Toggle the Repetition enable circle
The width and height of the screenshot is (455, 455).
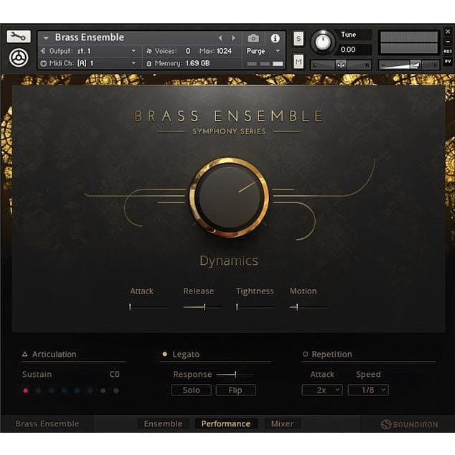305,354
